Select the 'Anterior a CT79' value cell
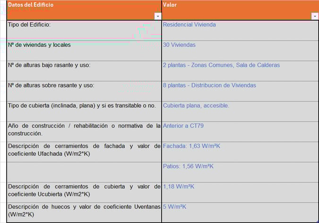 pos(240,132)
